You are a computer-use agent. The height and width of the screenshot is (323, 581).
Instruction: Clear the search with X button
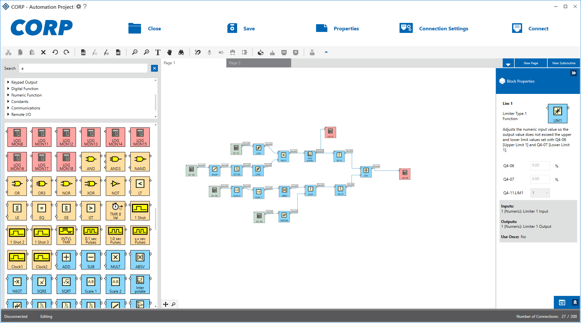tap(154, 68)
